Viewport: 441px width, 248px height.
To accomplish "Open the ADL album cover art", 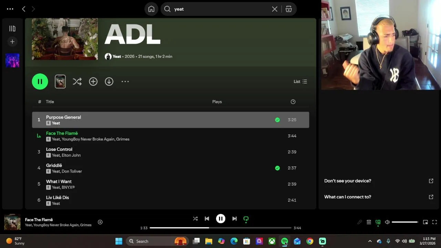I will click(65, 39).
